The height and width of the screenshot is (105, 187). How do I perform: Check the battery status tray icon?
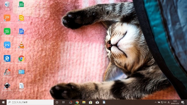pyautogui.click(x=159, y=102)
